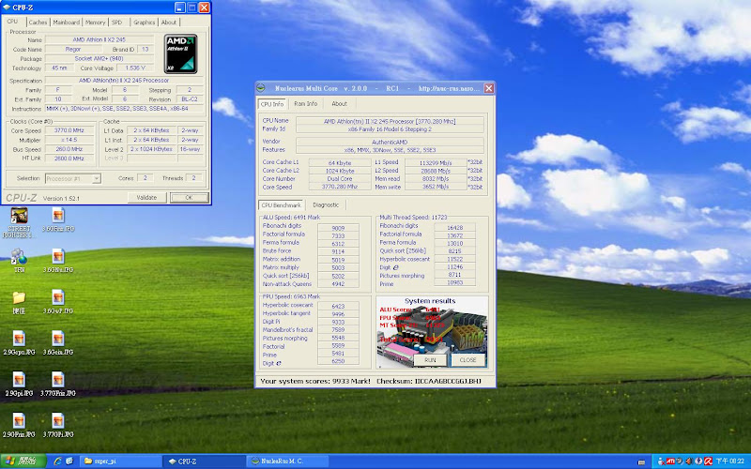
Task: Click the Validate button in CPU-Z
Action: 147,198
